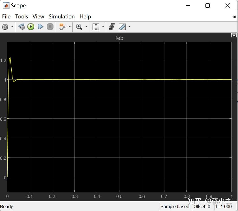Image resolution: width=238 pixels, height=211 pixels.
Task: Open Configuration Properties with the gear icon
Action: pos(5,27)
